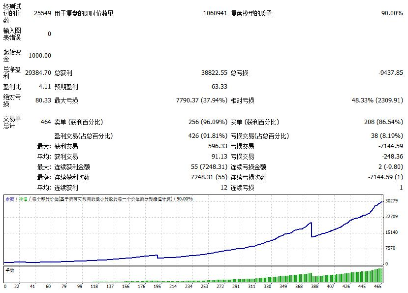Click the 30279 label on the chart's vertical axis

(392, 201)
